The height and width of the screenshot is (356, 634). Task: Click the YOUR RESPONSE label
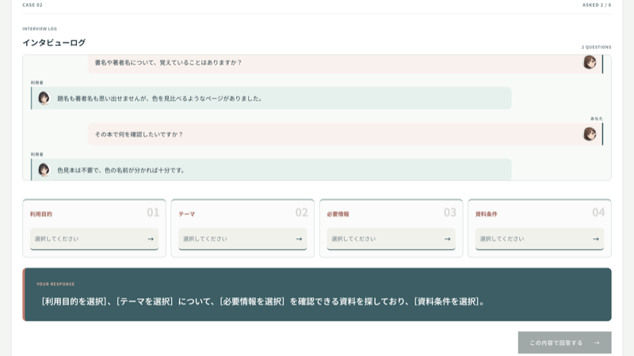pos(55,284)
